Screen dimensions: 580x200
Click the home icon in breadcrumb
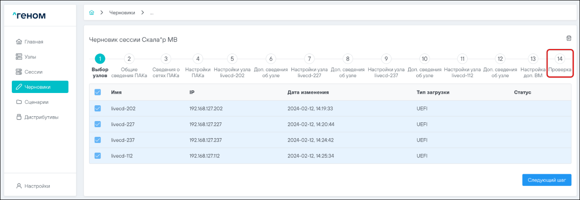92,12
